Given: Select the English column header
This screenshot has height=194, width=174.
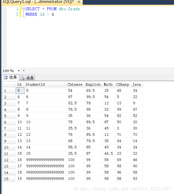Looking at the screenshot, I should click(93, 84).
